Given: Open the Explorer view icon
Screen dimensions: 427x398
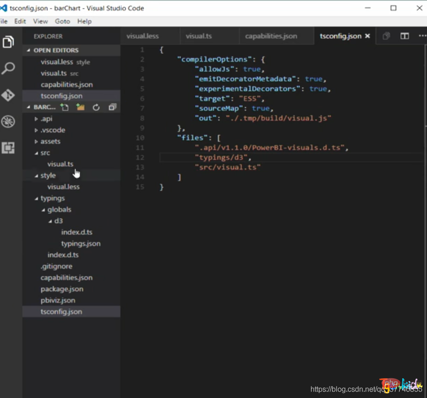Looking at the screenshot, I should click(x=8, y=42).
